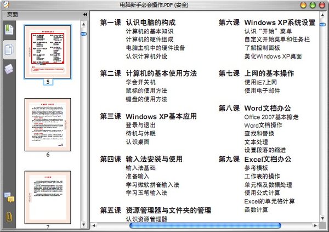Click the page number label 6
The image size is (329, 232).
[x=48, y=155]
